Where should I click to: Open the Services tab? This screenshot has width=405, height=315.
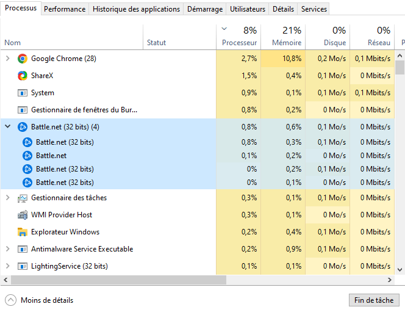314,9
